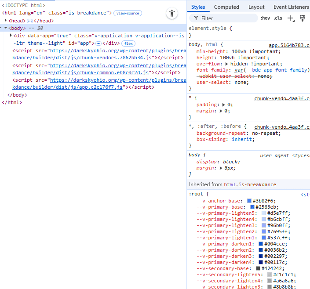The height and width of the screenshot is (289, 310).
Task: Open the chunk-vendors.7862bb34.js script link
Action: [x=82, y=58]
